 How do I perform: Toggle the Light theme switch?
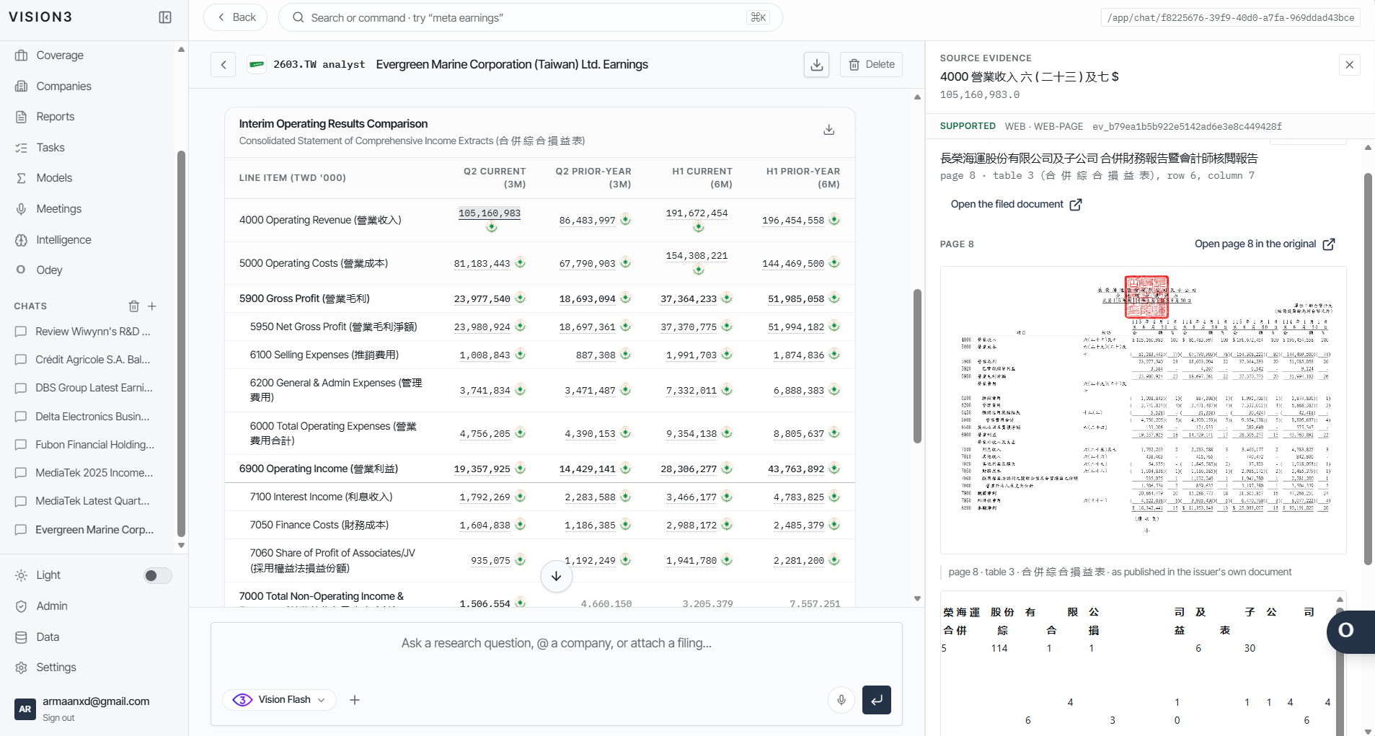point(158,575)
